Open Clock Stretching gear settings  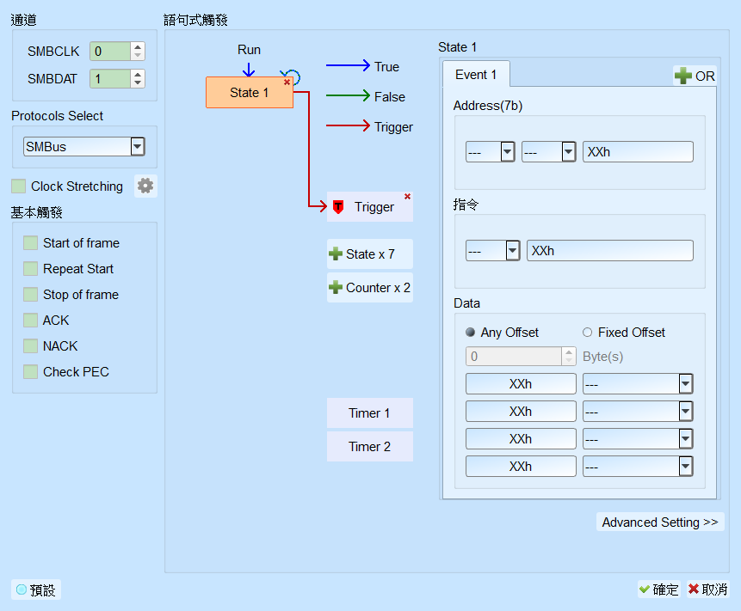coord(145,186)
